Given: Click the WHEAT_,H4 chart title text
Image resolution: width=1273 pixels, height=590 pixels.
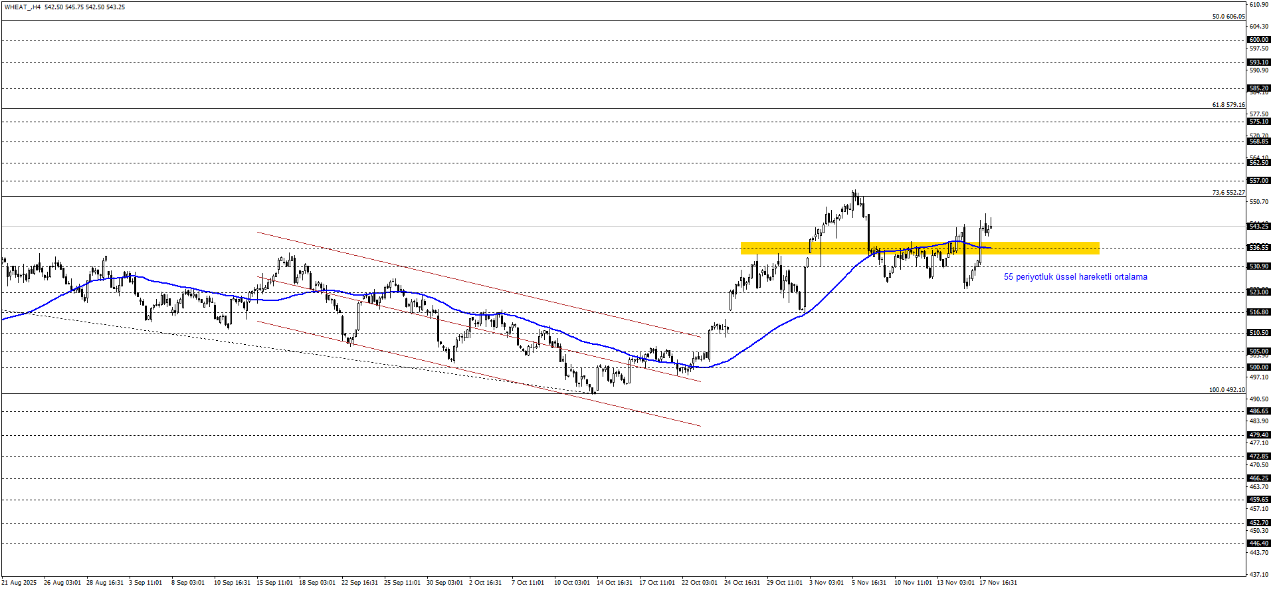Looking at the screenshot, I should click(x=23, y=7).
